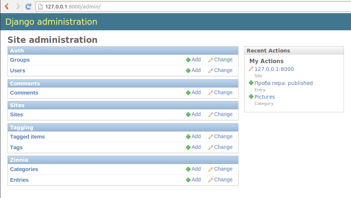The width and height of the screenshot is (351, 198).
Task: Click Change text link for Sites
Action: (223, 115)
